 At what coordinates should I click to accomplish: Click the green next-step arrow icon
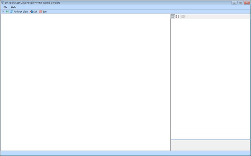[x=7, y=12]
